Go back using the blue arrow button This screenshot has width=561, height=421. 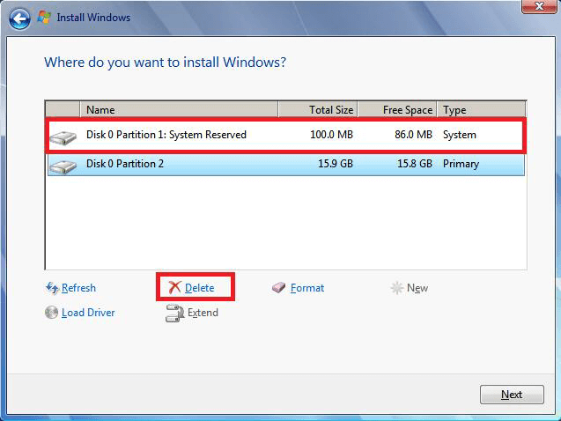19,18
